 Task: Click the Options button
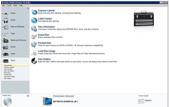click(148, 101)
